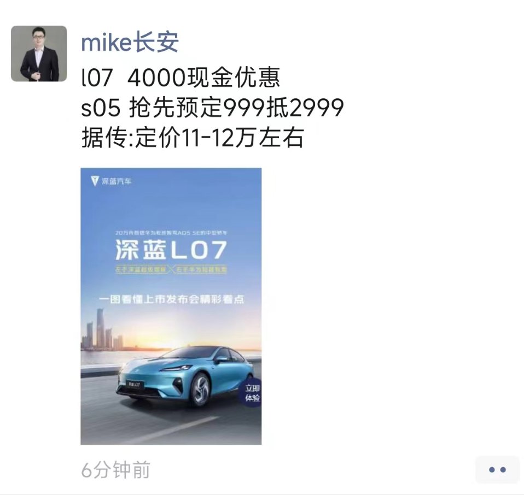Open the mike长安 username link
Image resolution: width=524 pixels, height=495 pixels.
130,43
